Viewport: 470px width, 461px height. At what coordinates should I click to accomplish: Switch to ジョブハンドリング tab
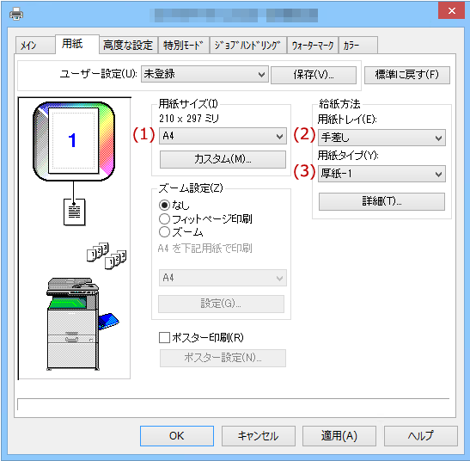point(248,46)
